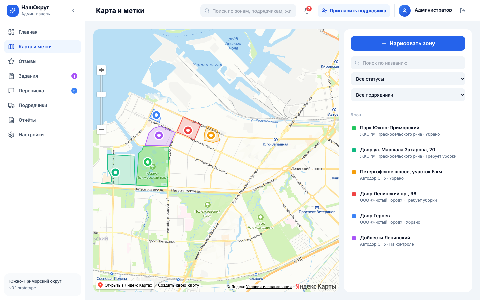This screenshot has width=480, height=300.
Task: Open Переписка messages section
Action: [x=43, y=91]
